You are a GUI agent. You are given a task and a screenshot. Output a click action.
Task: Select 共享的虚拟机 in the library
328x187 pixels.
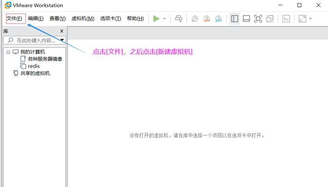pos(35,73)
